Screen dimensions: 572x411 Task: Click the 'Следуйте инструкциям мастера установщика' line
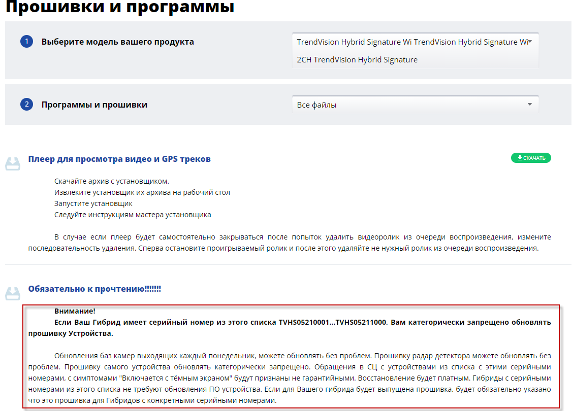[x=133, y=215]
